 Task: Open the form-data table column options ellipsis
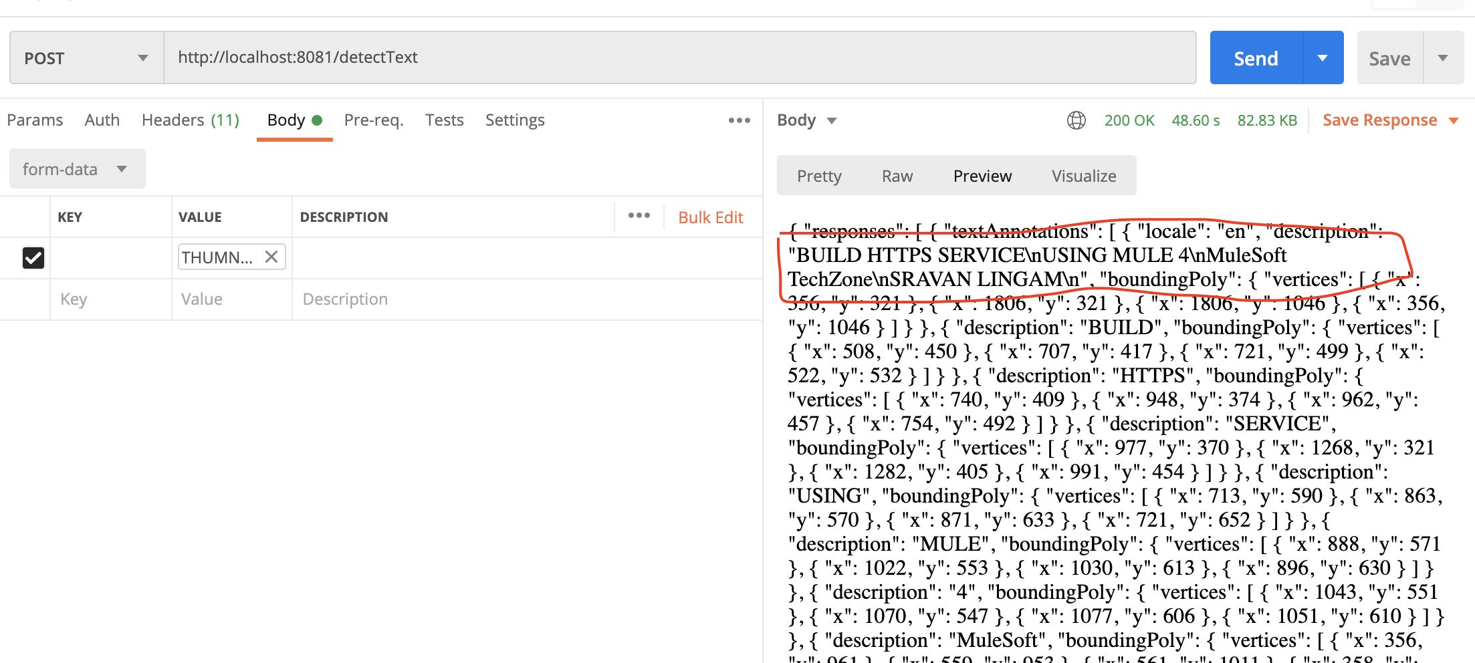tap(639, 215)
